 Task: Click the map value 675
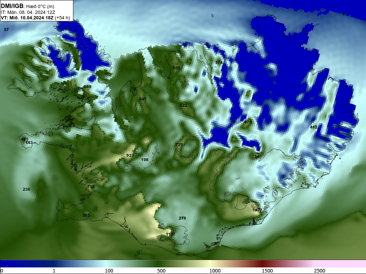248,122
